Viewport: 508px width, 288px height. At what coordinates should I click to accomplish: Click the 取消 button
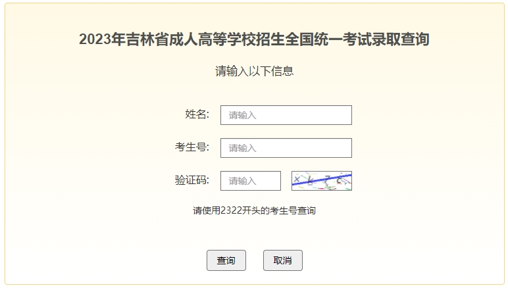pos(282,261)
